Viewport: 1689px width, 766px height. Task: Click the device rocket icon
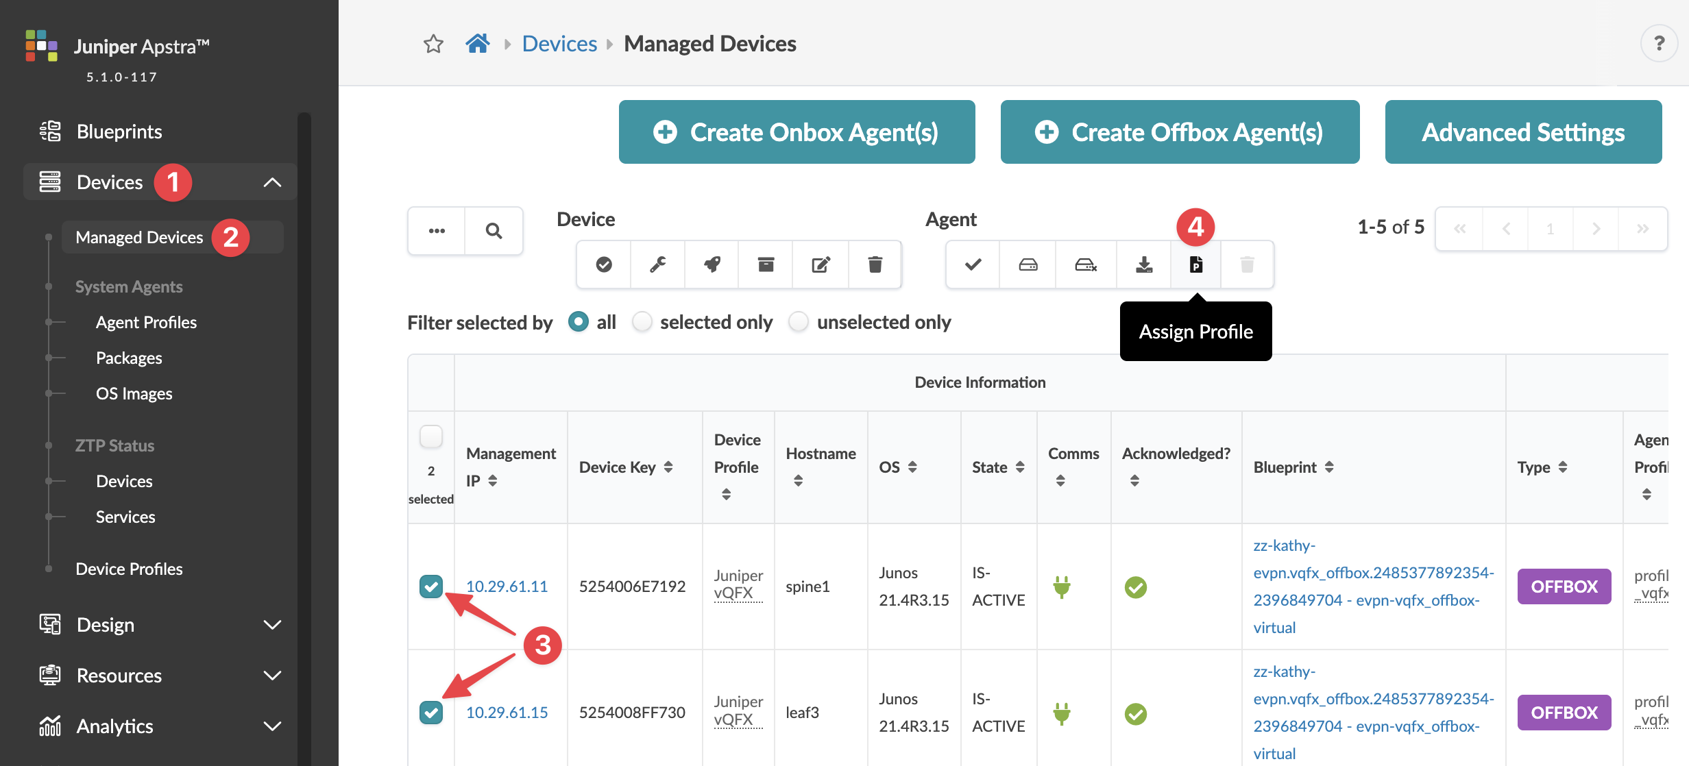tap(712, 264)
